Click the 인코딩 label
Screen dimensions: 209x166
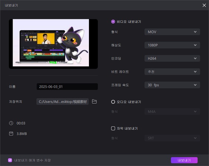[116, 58]
